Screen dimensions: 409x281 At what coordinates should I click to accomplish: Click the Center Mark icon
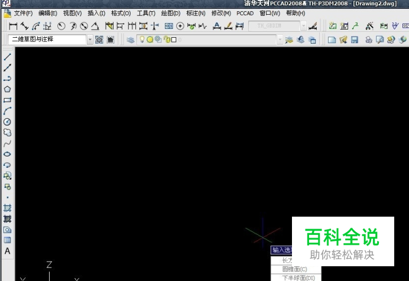pyautogui.click(x=180, y=26)
